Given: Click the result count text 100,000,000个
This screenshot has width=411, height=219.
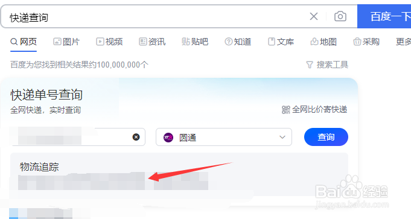Looking at the screenshot, I should [x=123, y=65].
